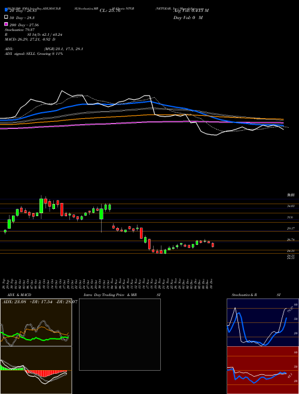299x394 pixels.
Task: Click the blue 20 Day legend swatch
Action: (x=6, y=10)
